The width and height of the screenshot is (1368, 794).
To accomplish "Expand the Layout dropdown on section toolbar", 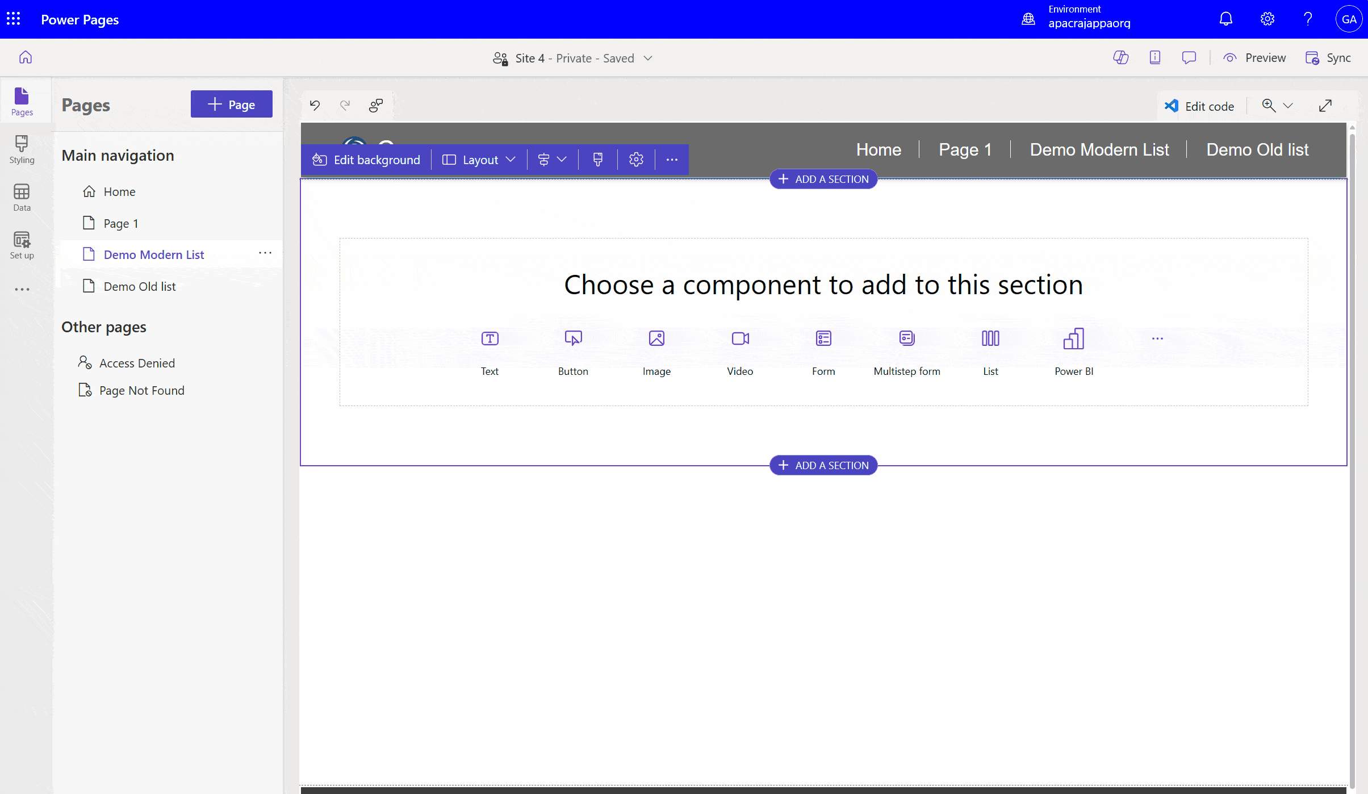I will coord(510,160).
